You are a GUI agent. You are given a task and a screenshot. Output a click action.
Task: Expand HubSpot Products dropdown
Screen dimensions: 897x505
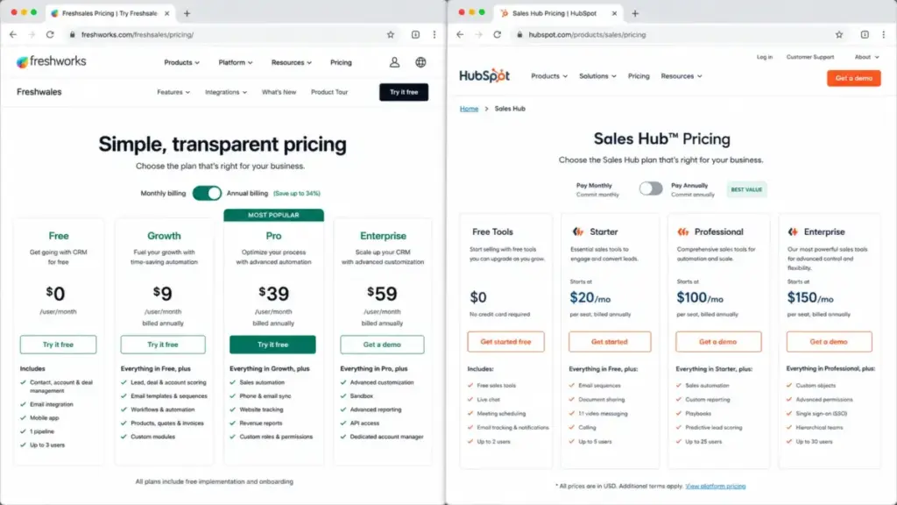(x=549, y=76)
